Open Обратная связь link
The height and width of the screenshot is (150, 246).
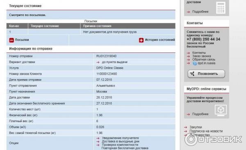[x=204, y=59]
